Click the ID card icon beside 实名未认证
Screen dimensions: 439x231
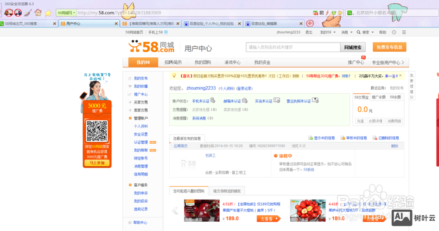[277, 100]
